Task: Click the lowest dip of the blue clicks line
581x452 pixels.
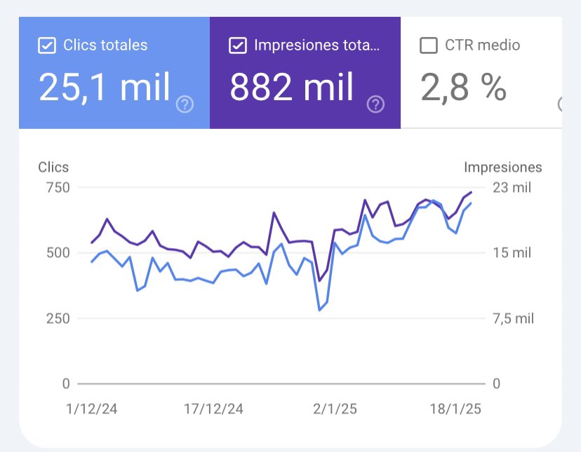Action: 319,310
